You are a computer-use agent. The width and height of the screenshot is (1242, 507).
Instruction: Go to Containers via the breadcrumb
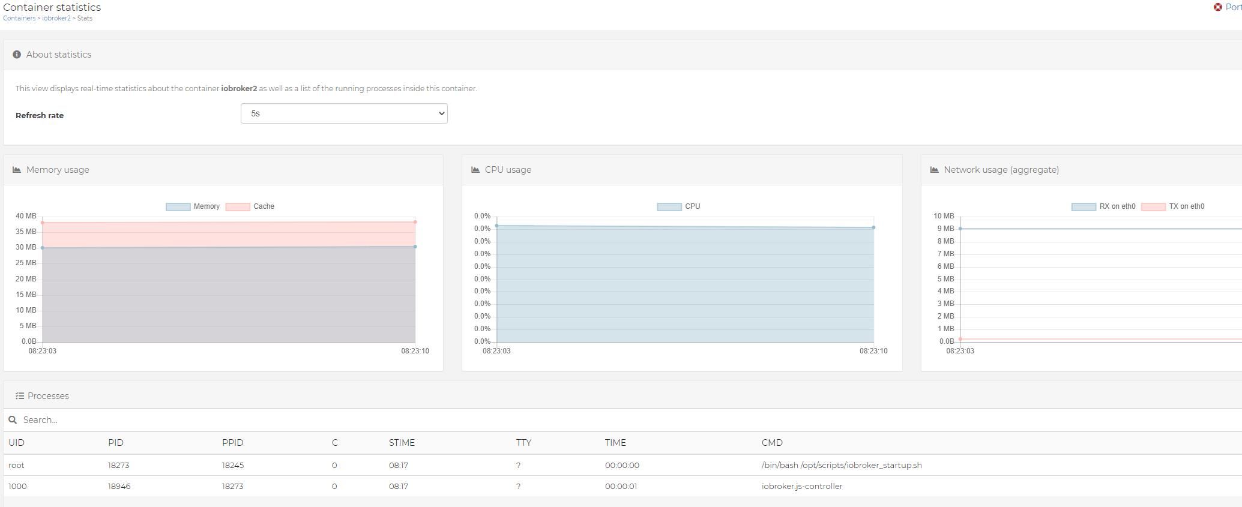click(x=19, y=18)
